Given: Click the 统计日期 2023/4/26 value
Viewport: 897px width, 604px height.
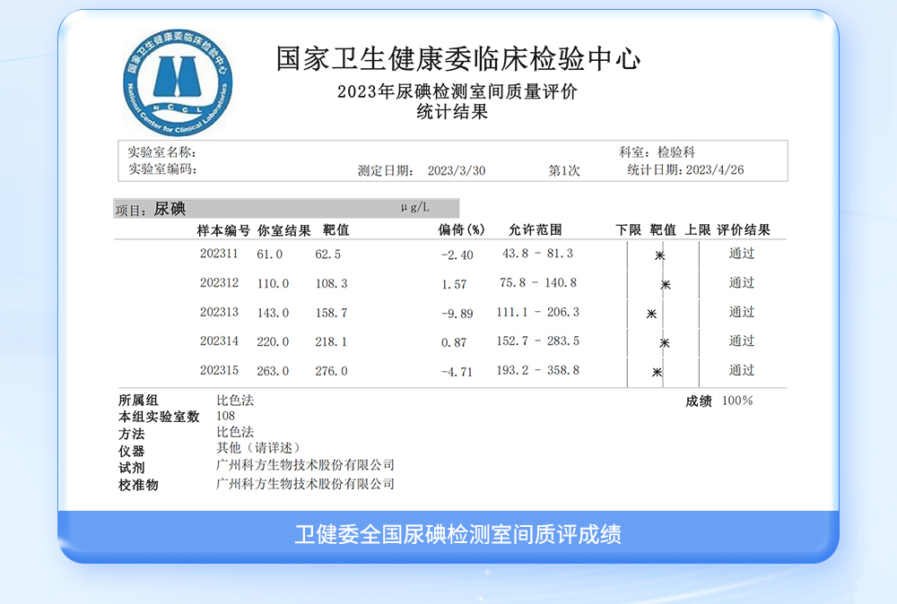Looking at the screenshot, I should point(714,170).
